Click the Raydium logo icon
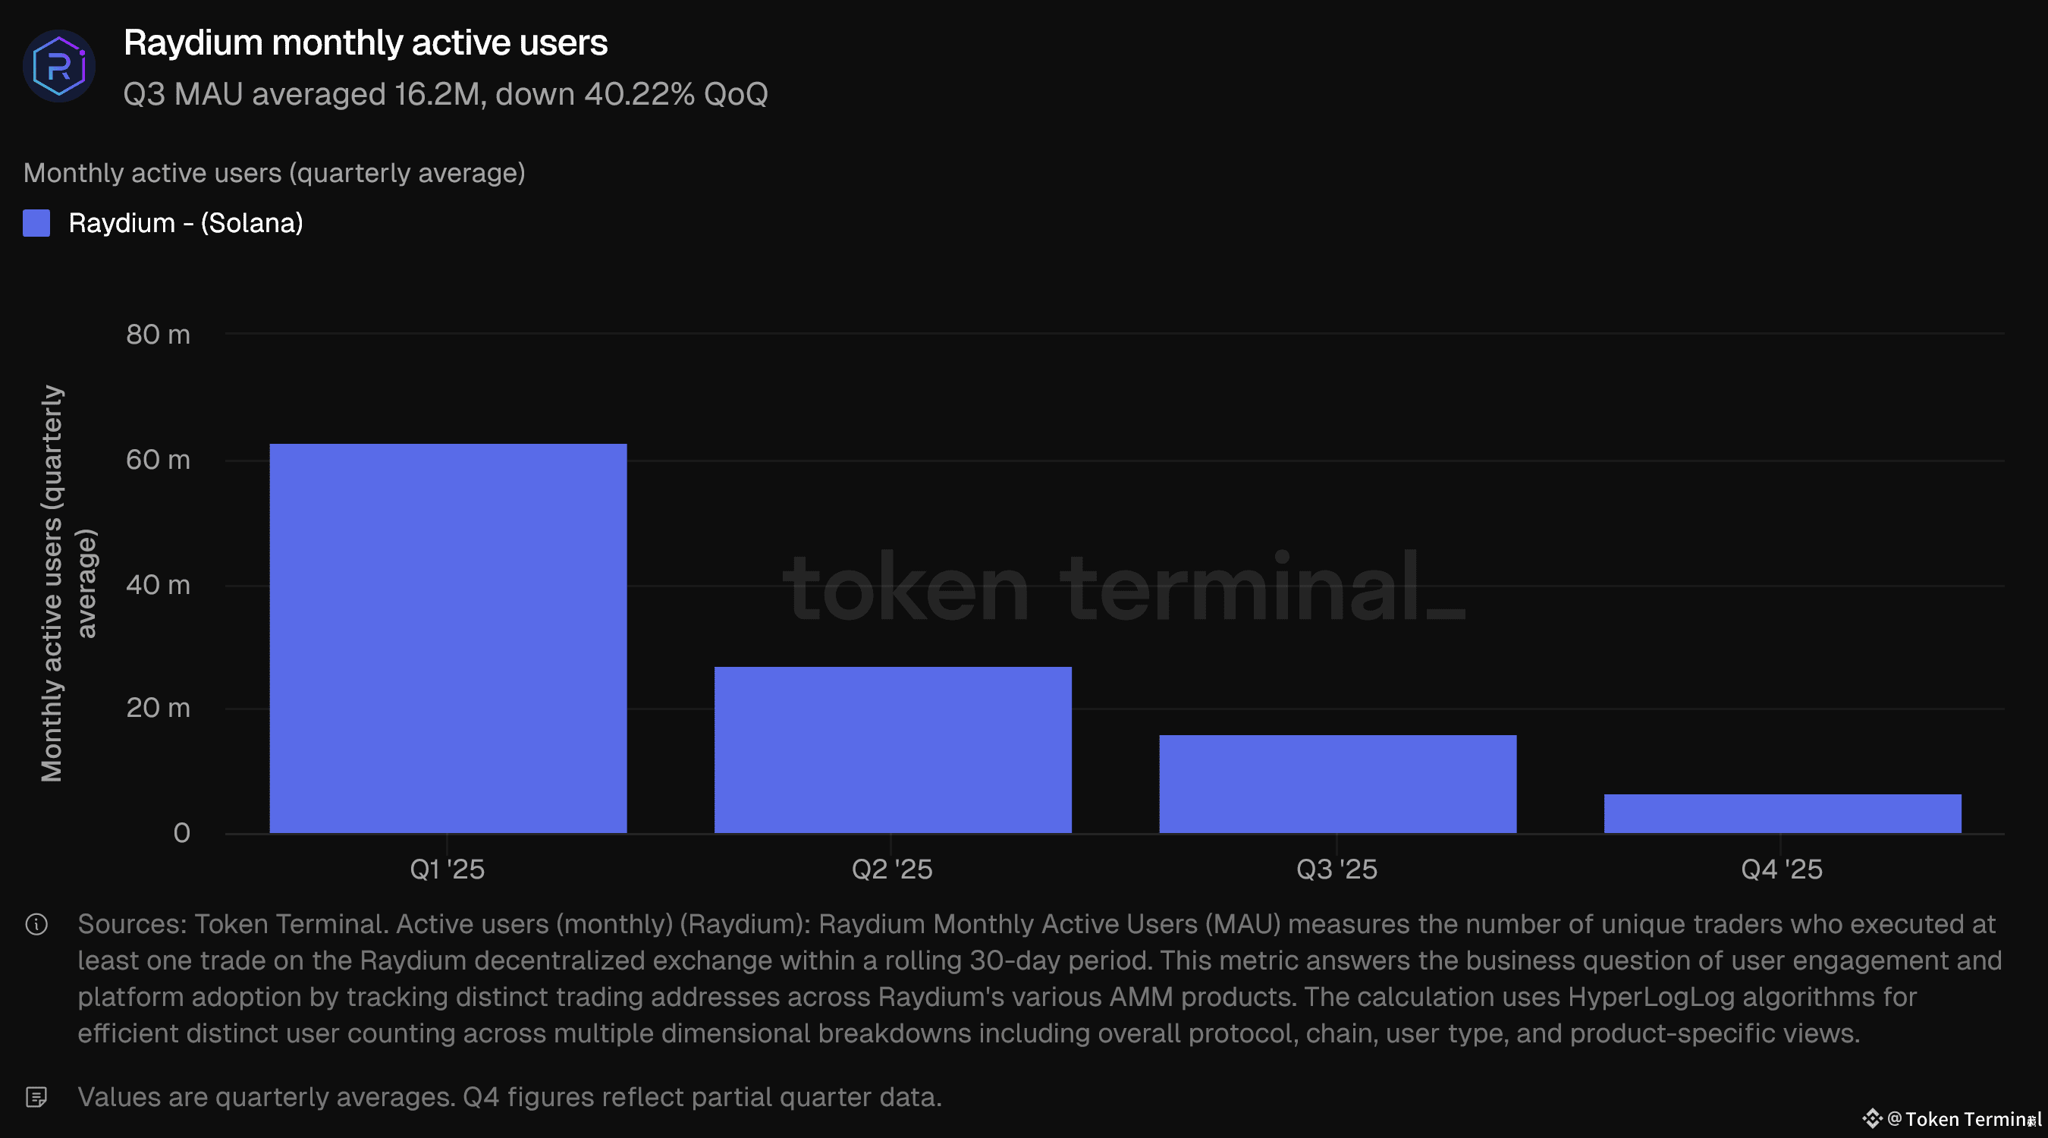The image size is (2048, 1138). [x=59, y=65]
